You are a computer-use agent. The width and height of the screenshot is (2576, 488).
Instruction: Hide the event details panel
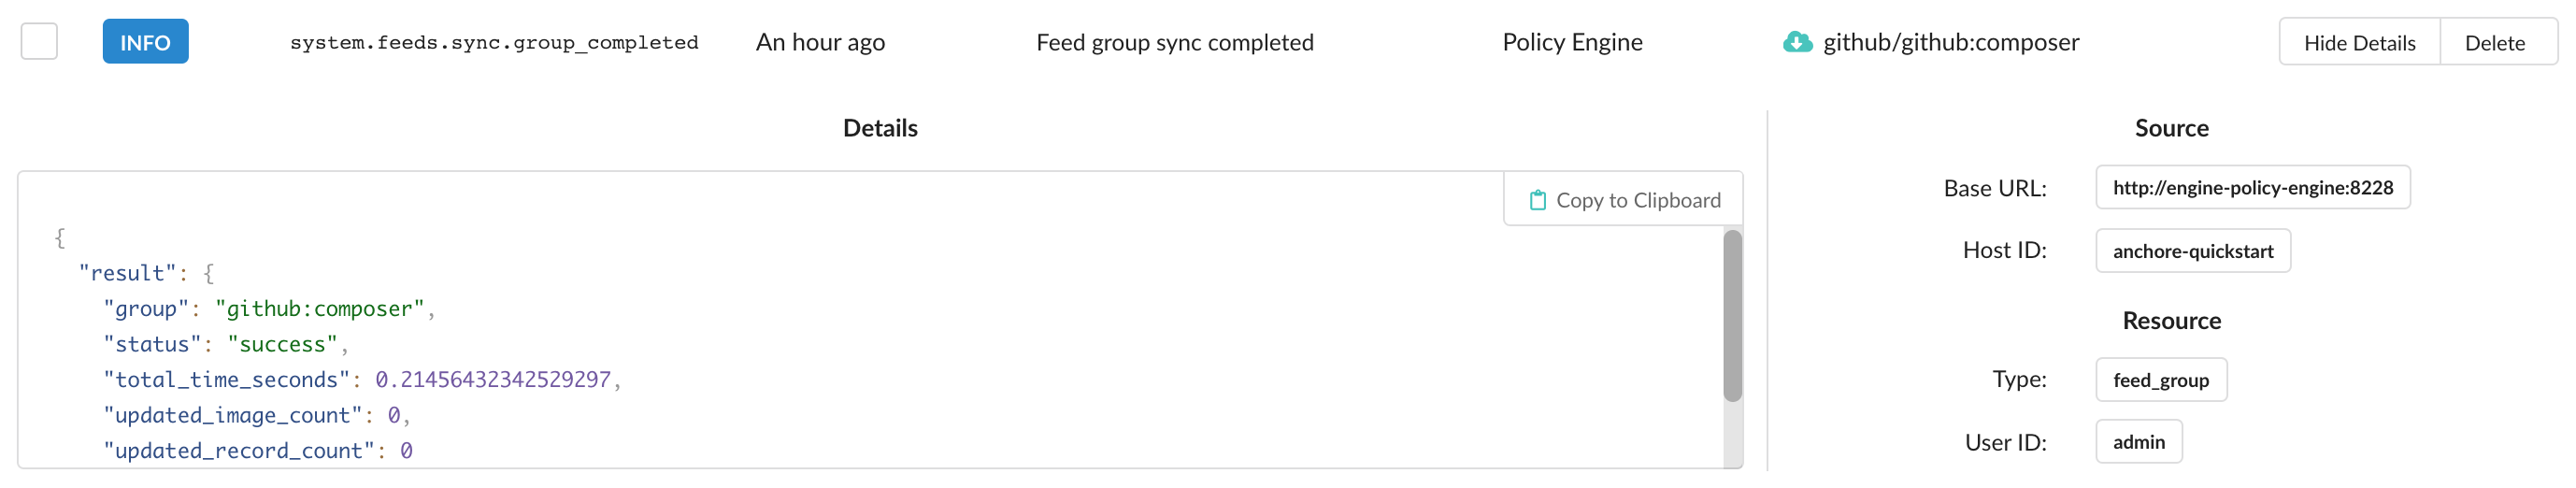(x=2358, y=42)
